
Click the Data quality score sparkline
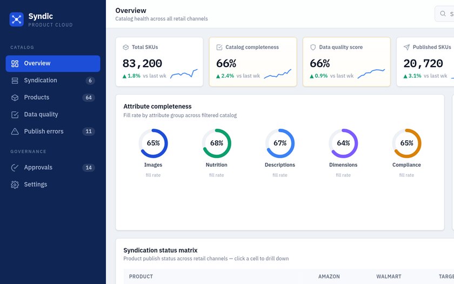click(371, 74)
